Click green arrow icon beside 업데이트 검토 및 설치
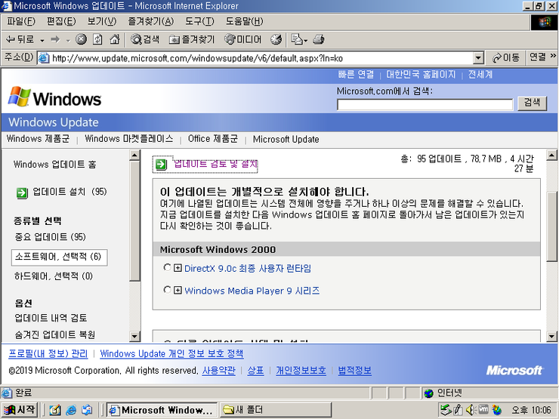This screenshot has height=419, width=559. tap(161, 165)
